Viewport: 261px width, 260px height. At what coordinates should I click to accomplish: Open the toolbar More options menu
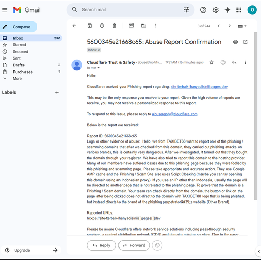click(x=155, y=26)
